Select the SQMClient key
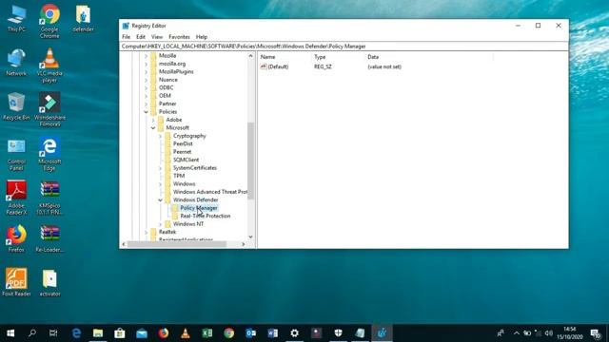The height and width of the screenshot is (342, 609). [186, 160]
